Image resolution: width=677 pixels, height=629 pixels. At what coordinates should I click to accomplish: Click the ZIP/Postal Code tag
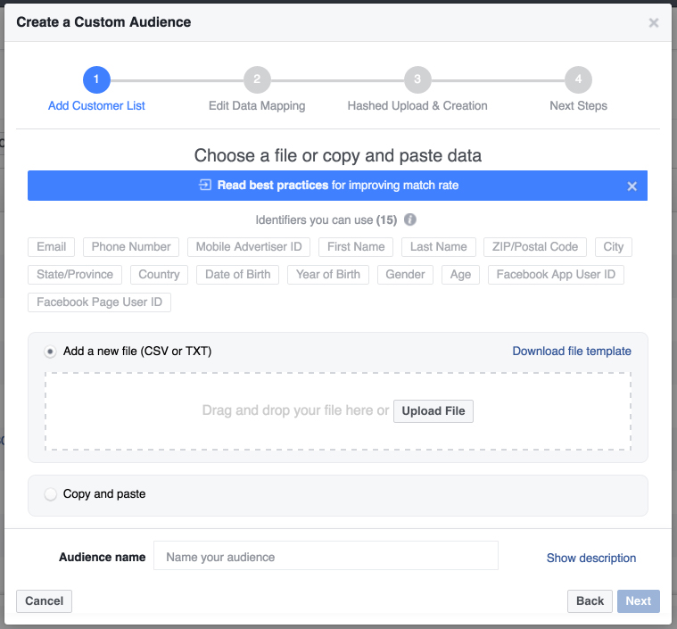(x=535, y=246)
